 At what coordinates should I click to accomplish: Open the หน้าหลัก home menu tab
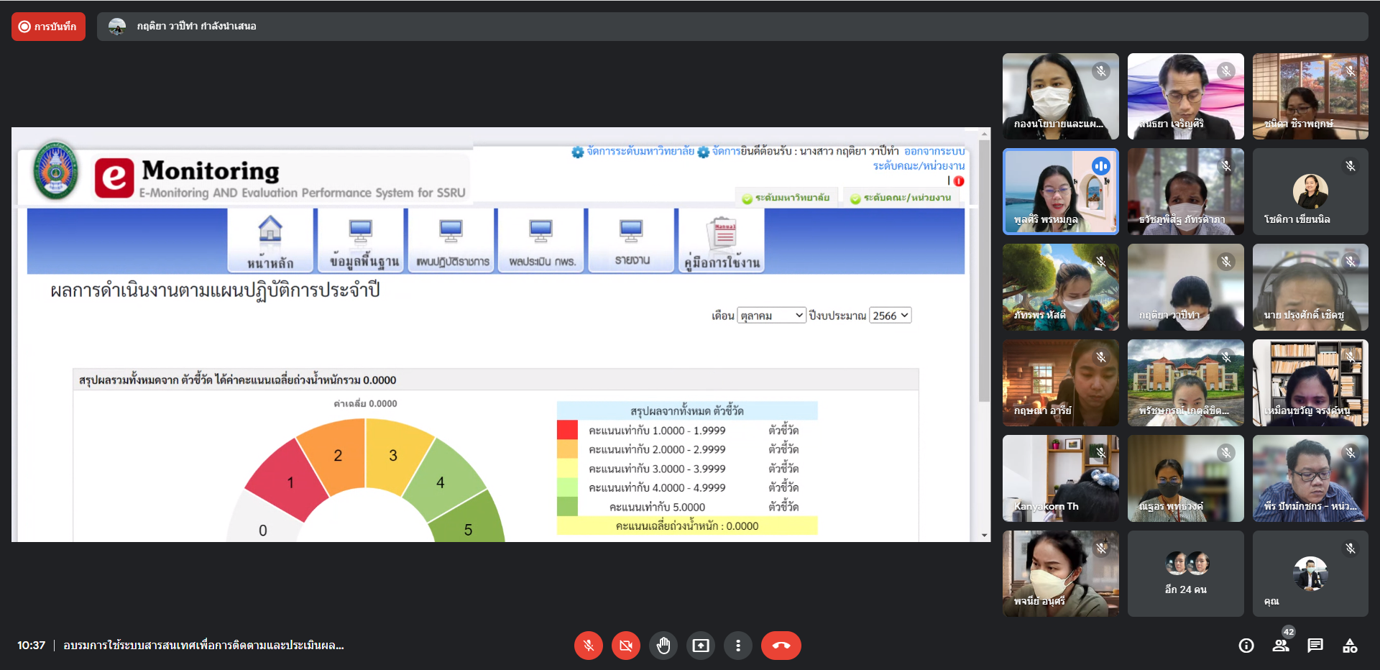[270, 242]
